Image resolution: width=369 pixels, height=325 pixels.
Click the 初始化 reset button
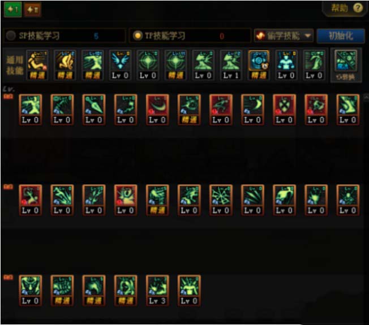[x=341, y=36]
